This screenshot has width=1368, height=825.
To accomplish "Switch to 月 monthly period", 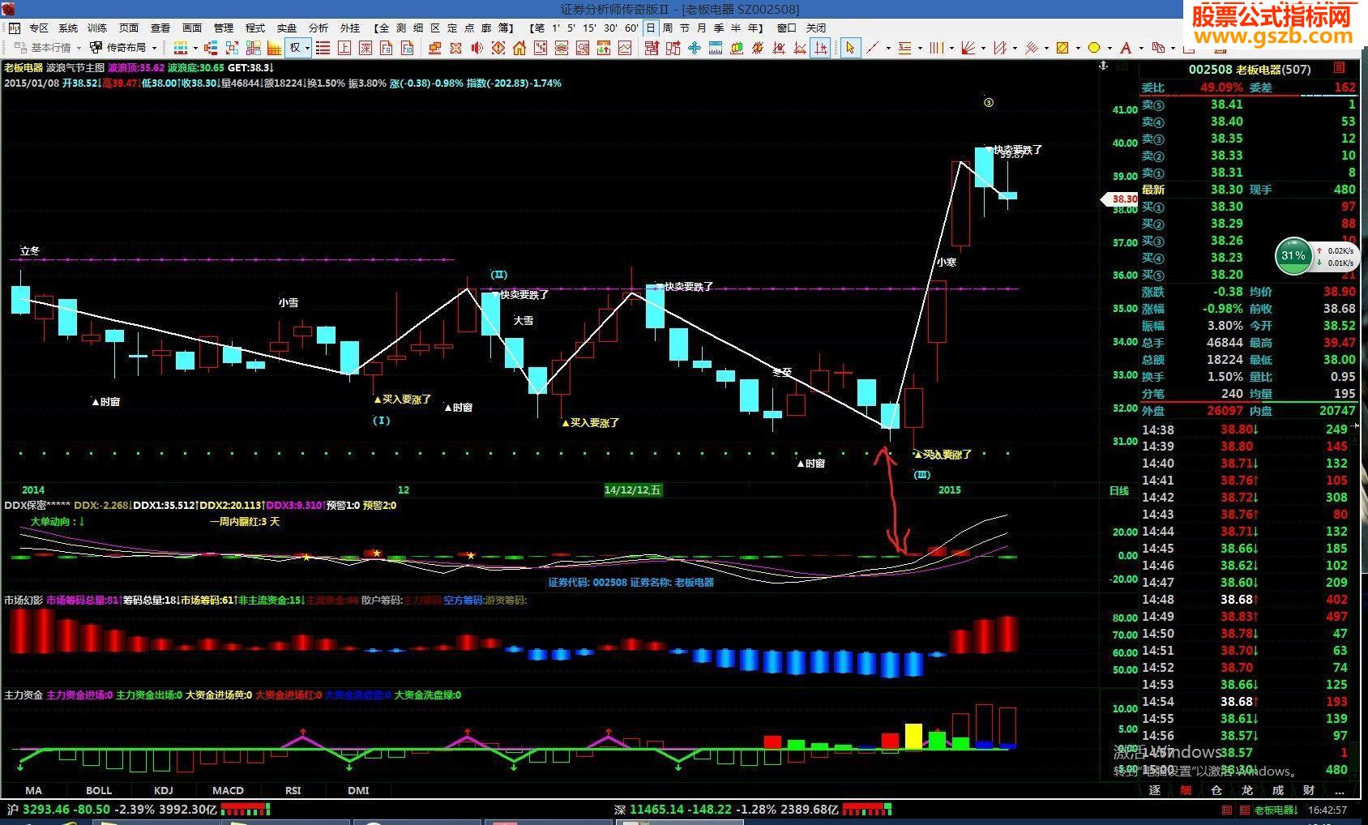I will [x=702, y=28].
